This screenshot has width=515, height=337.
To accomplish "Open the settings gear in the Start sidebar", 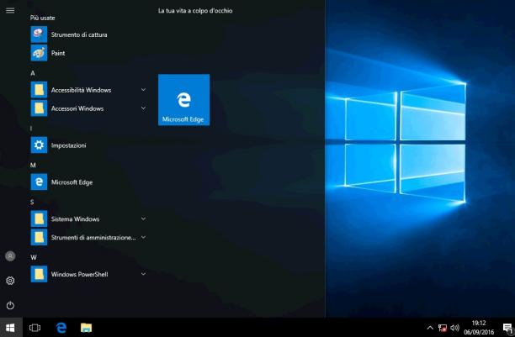I will [x=10, y=281].
